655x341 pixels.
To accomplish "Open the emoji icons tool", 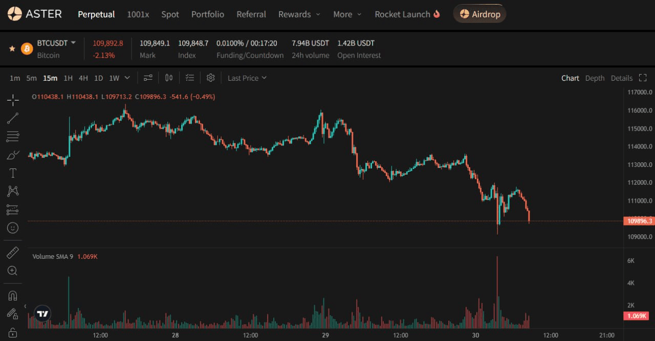I will point(13,228).
